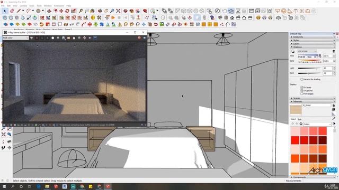
Task: Click the home icon in Materials browser
Action: click(301, 124)
